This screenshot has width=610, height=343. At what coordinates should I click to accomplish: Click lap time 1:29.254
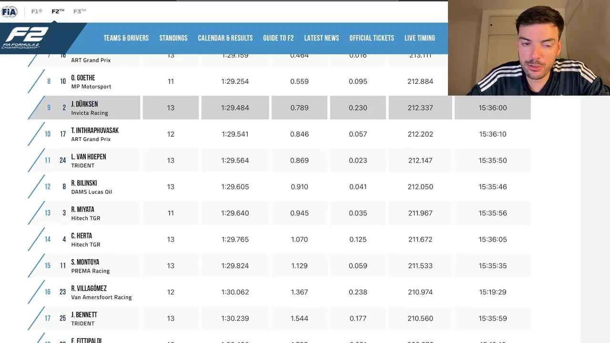[235, 81]
